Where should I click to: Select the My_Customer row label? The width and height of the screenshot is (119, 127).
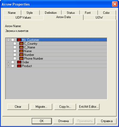click(x=31, y=40)
